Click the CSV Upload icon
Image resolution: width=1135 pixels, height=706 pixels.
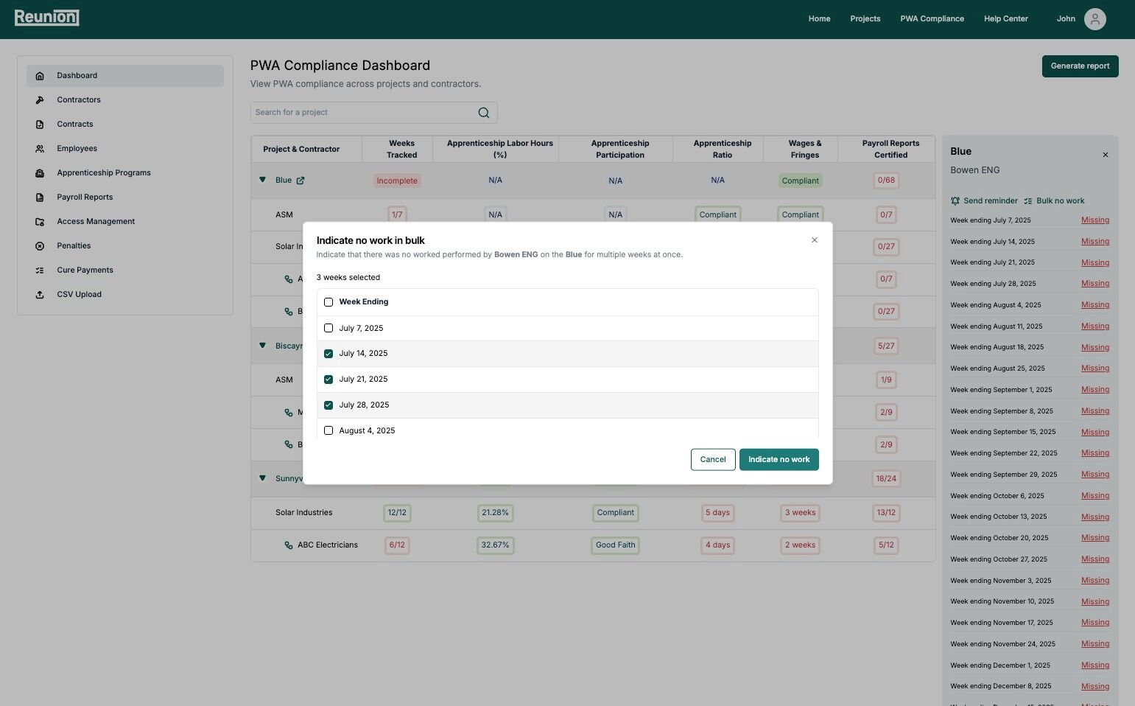point(40,295)
